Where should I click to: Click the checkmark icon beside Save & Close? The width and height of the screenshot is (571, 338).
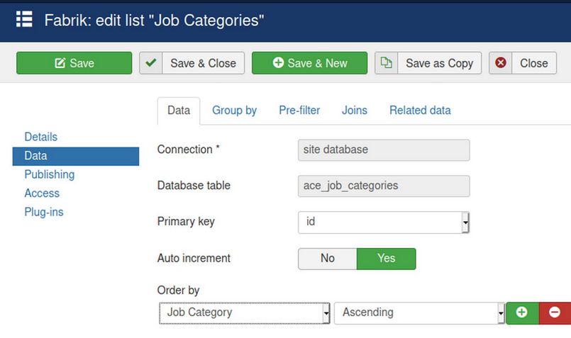pos(151,63)
